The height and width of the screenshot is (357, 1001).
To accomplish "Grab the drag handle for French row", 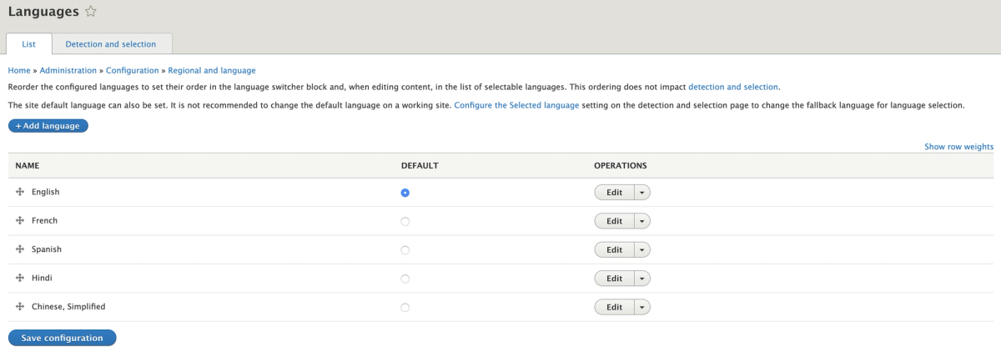I will [x=20, y=220].
